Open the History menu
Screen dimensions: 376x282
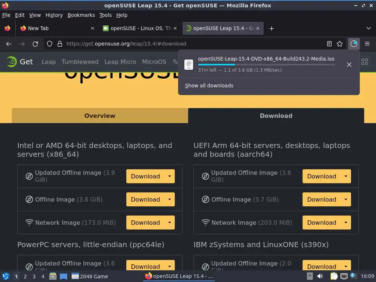pyautogui.click(x=54, y=15)
